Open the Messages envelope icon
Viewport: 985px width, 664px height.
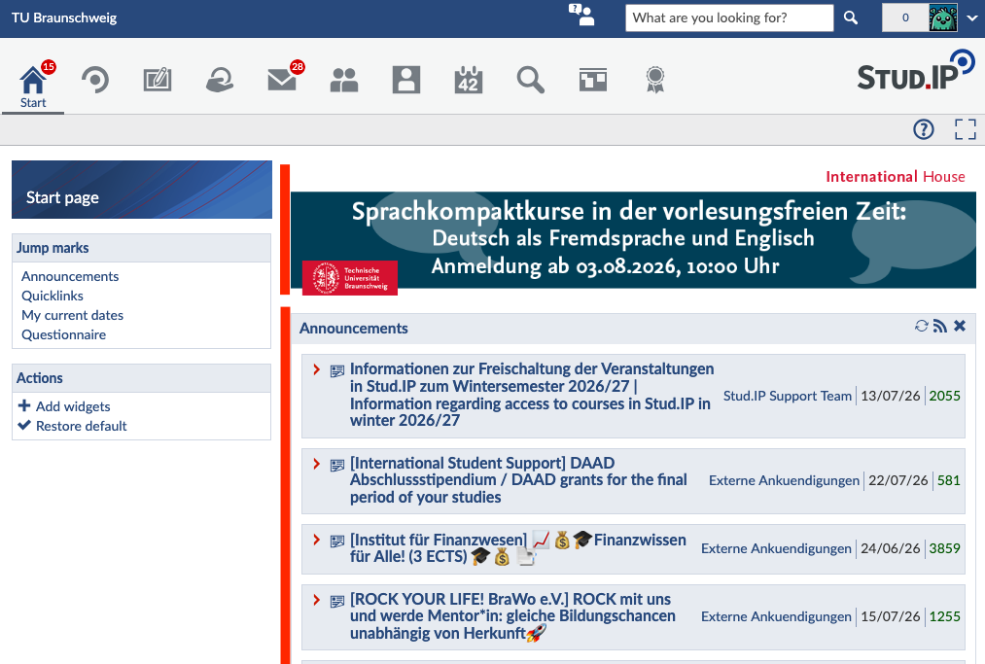click(x=282, y=80)
